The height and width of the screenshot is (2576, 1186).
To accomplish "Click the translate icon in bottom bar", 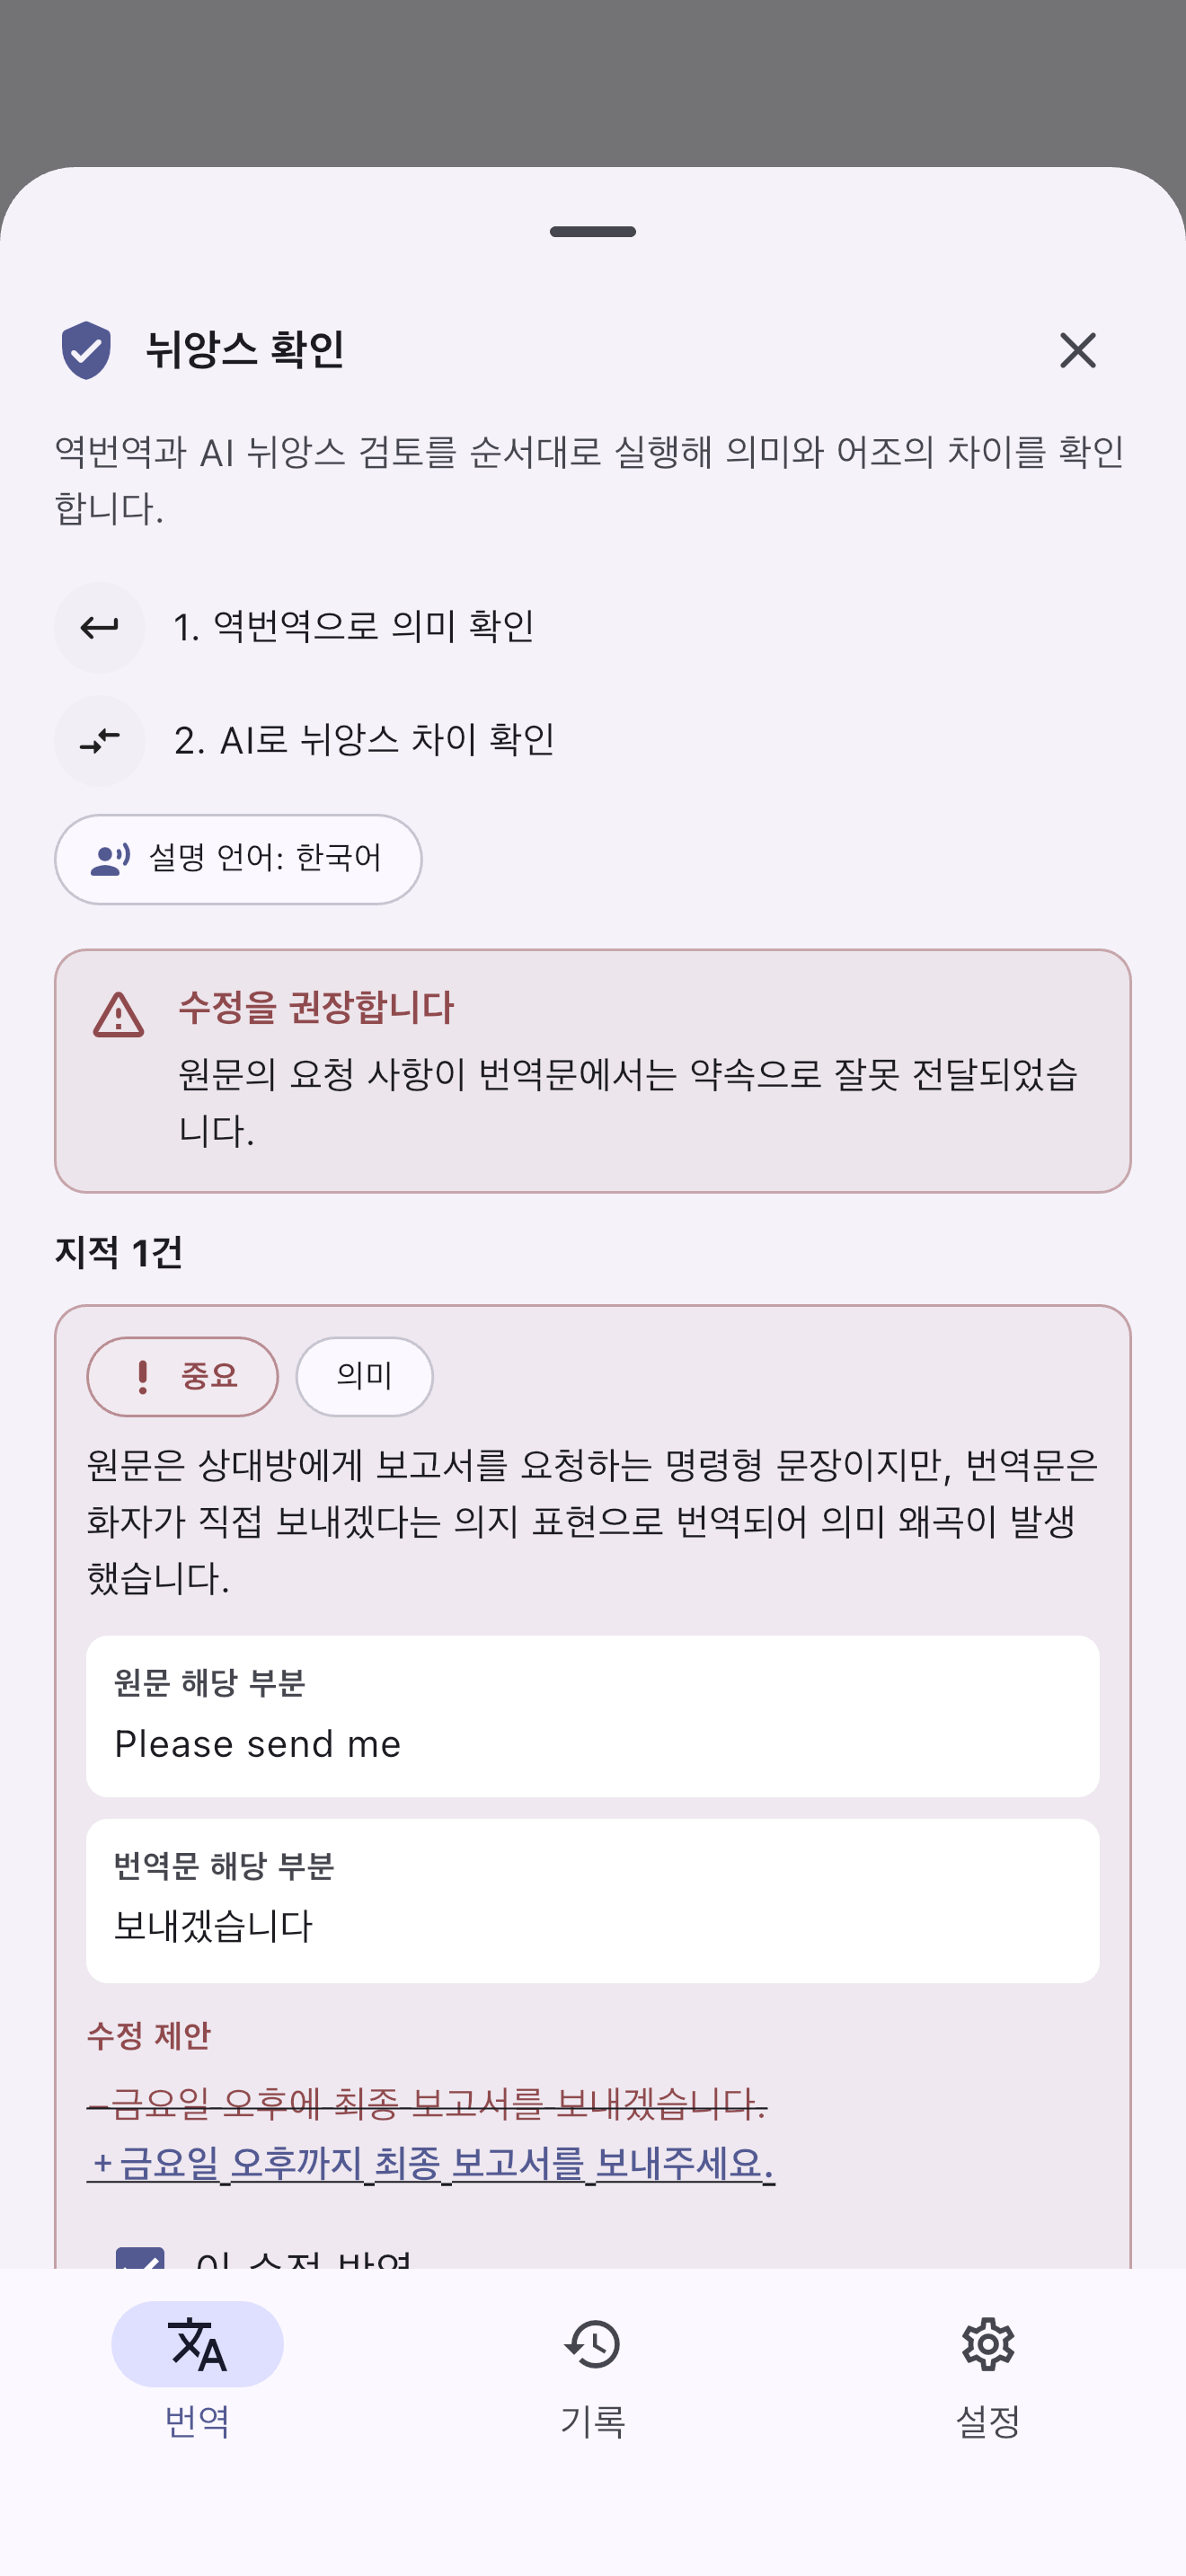I will click(197, 2344).
